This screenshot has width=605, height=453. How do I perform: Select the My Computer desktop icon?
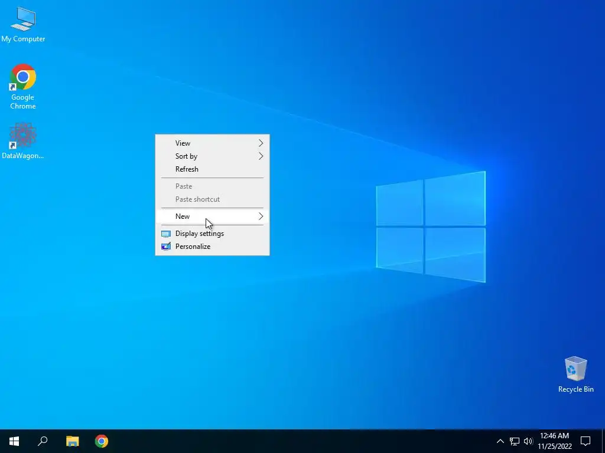pos(23,25)
